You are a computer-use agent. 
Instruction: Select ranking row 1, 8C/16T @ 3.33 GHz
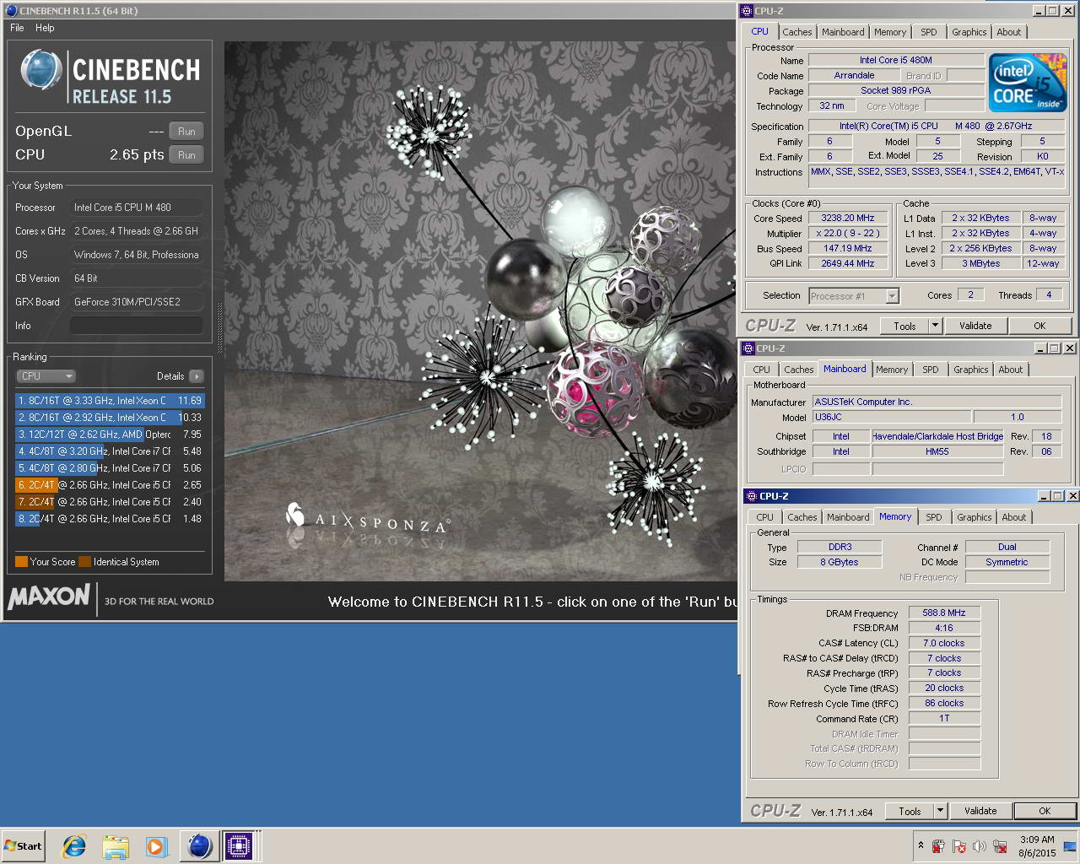[110, 401]
